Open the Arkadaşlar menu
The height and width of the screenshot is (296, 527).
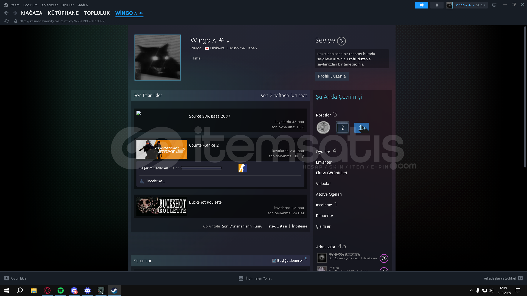coord(49,5)
